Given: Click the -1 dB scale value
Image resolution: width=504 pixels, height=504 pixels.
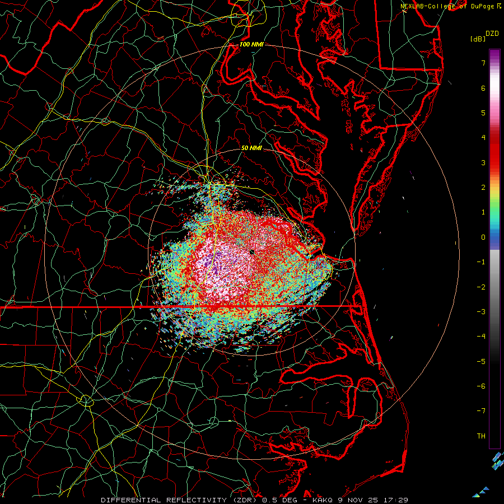Looking at the screenshot, I should pos(481,262).
